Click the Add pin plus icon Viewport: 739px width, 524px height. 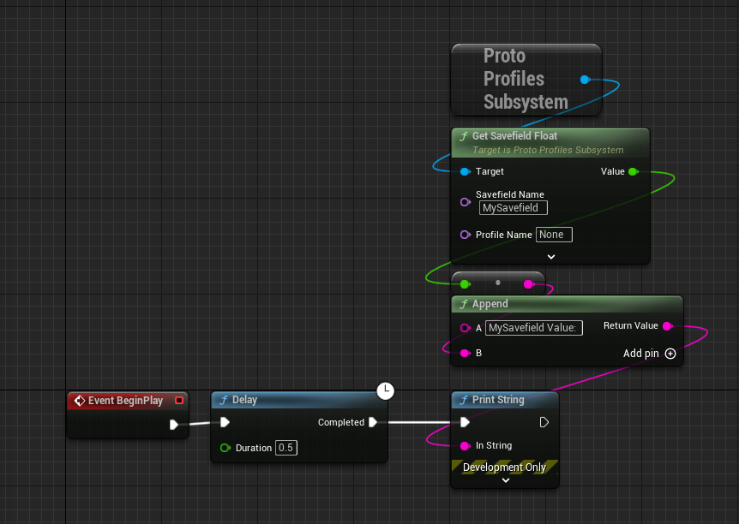click(670, 354)
